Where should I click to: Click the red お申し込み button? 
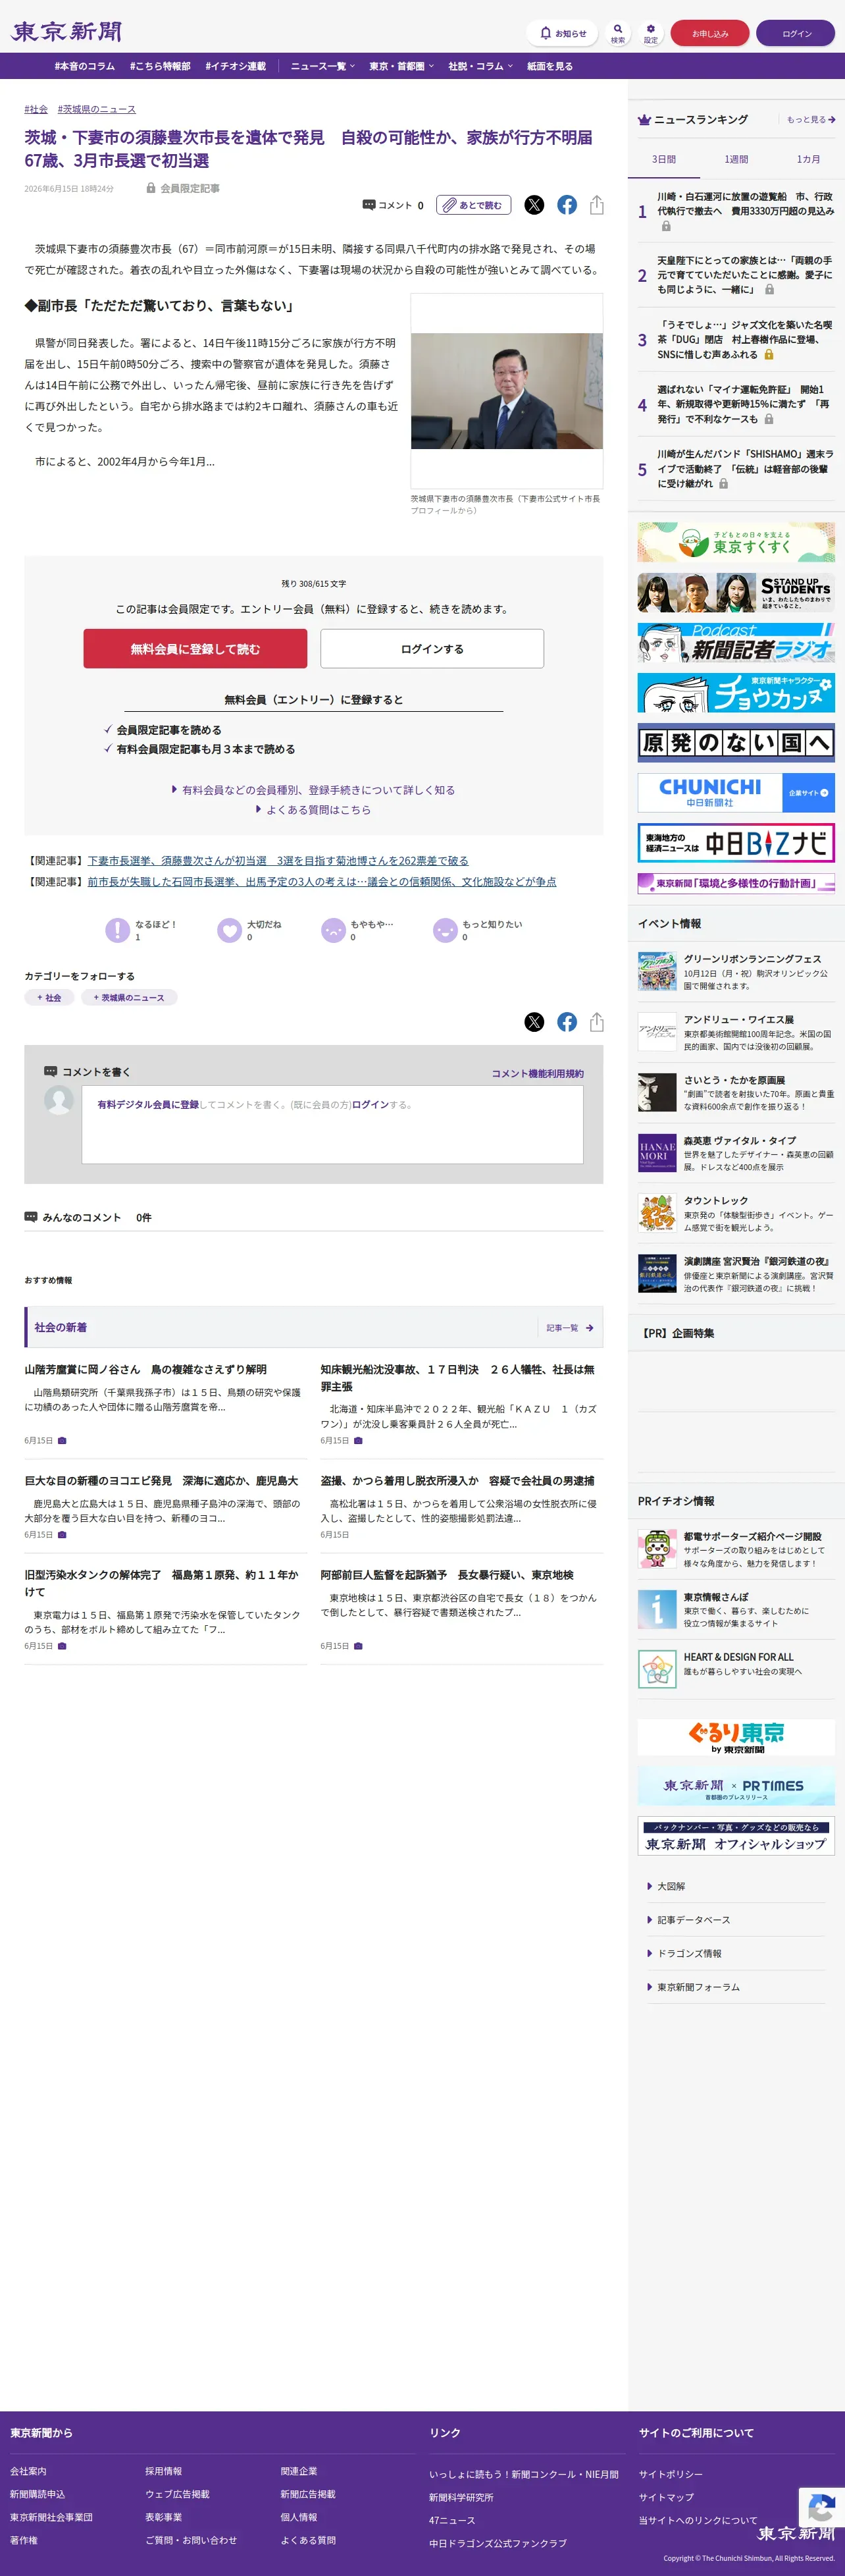(x=710, y=33)
